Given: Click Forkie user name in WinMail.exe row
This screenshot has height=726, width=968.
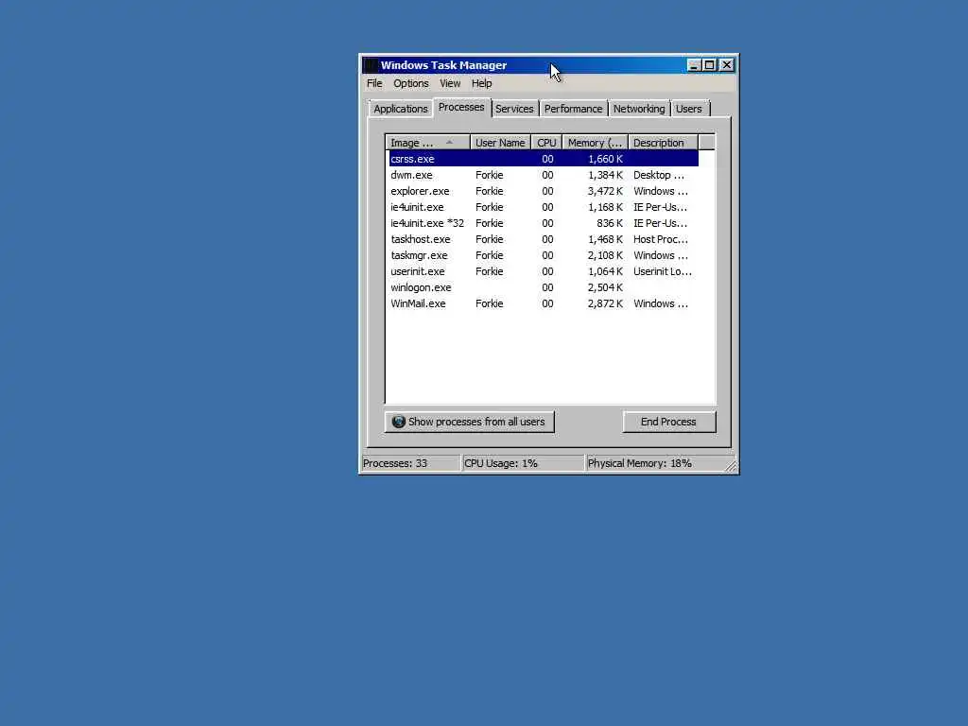Looking at the screenshot, I should (x=489, y=303).
